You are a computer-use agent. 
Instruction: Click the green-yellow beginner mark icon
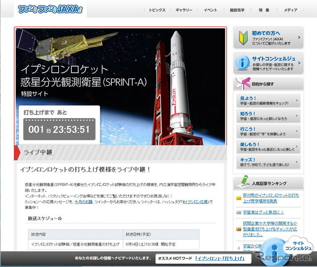(x=243, y=38)
